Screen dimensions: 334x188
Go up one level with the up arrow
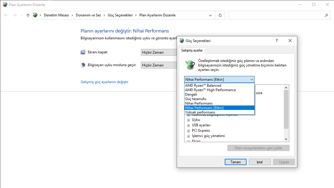point(28,15)
